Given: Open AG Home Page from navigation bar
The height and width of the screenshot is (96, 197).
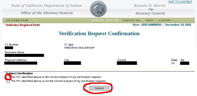Looking at the screenshot, I should [17, 20].
